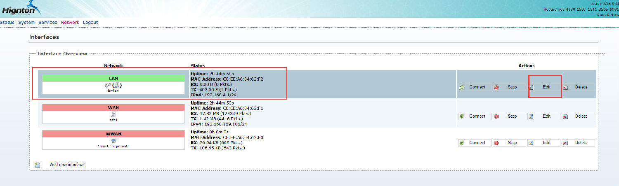Log out via the Logout link

coord(90,22)
